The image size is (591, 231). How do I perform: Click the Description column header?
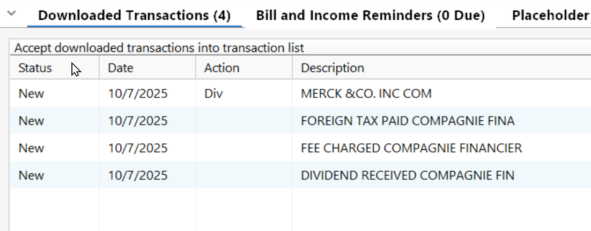(x=333, y=68)
